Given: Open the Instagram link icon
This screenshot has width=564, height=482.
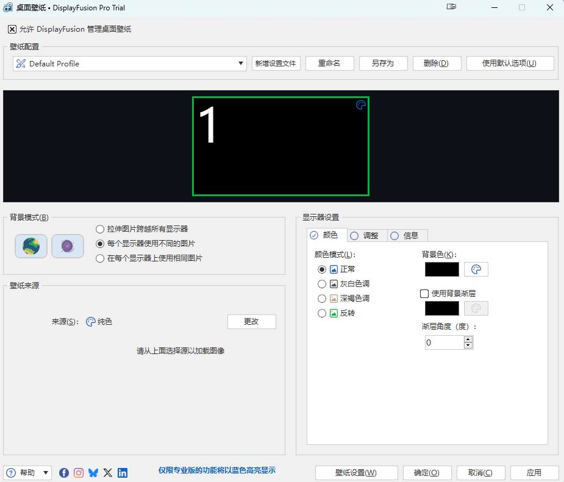Looking at the screenshot, I should (x=79, y=472).
